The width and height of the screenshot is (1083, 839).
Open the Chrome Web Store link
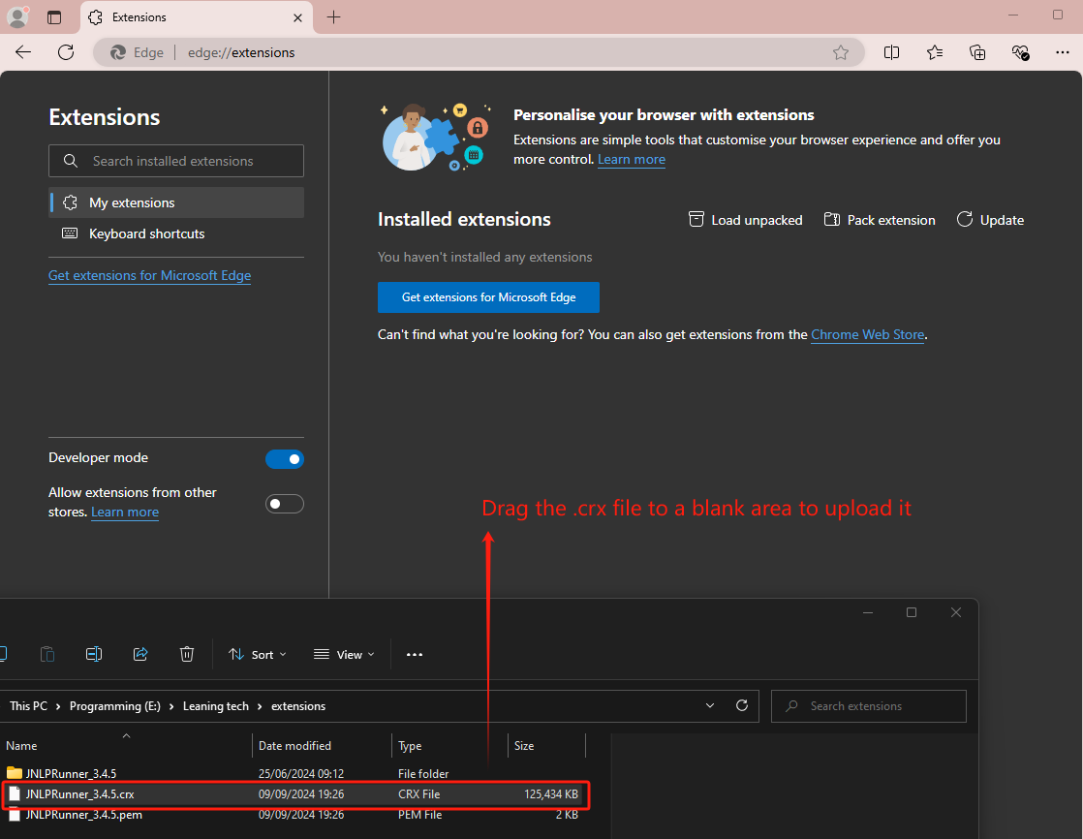pos(867,334)
